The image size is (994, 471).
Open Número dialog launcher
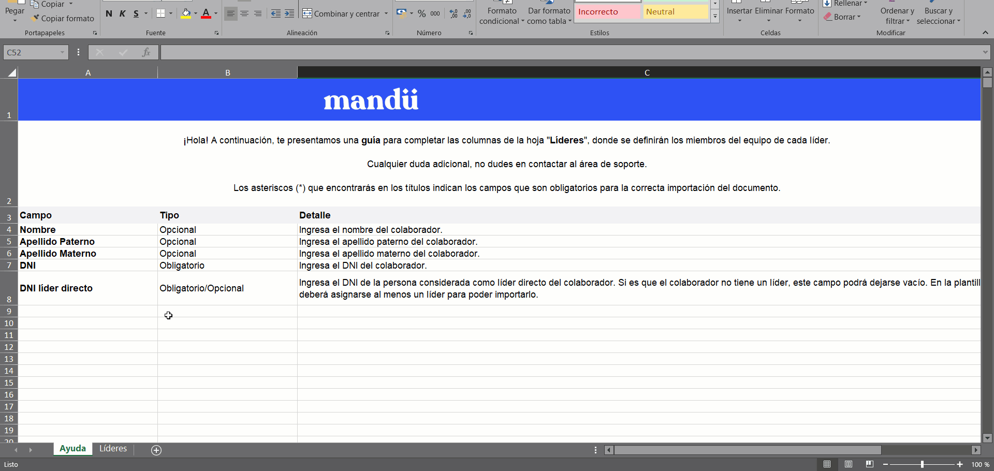(471, 33)
